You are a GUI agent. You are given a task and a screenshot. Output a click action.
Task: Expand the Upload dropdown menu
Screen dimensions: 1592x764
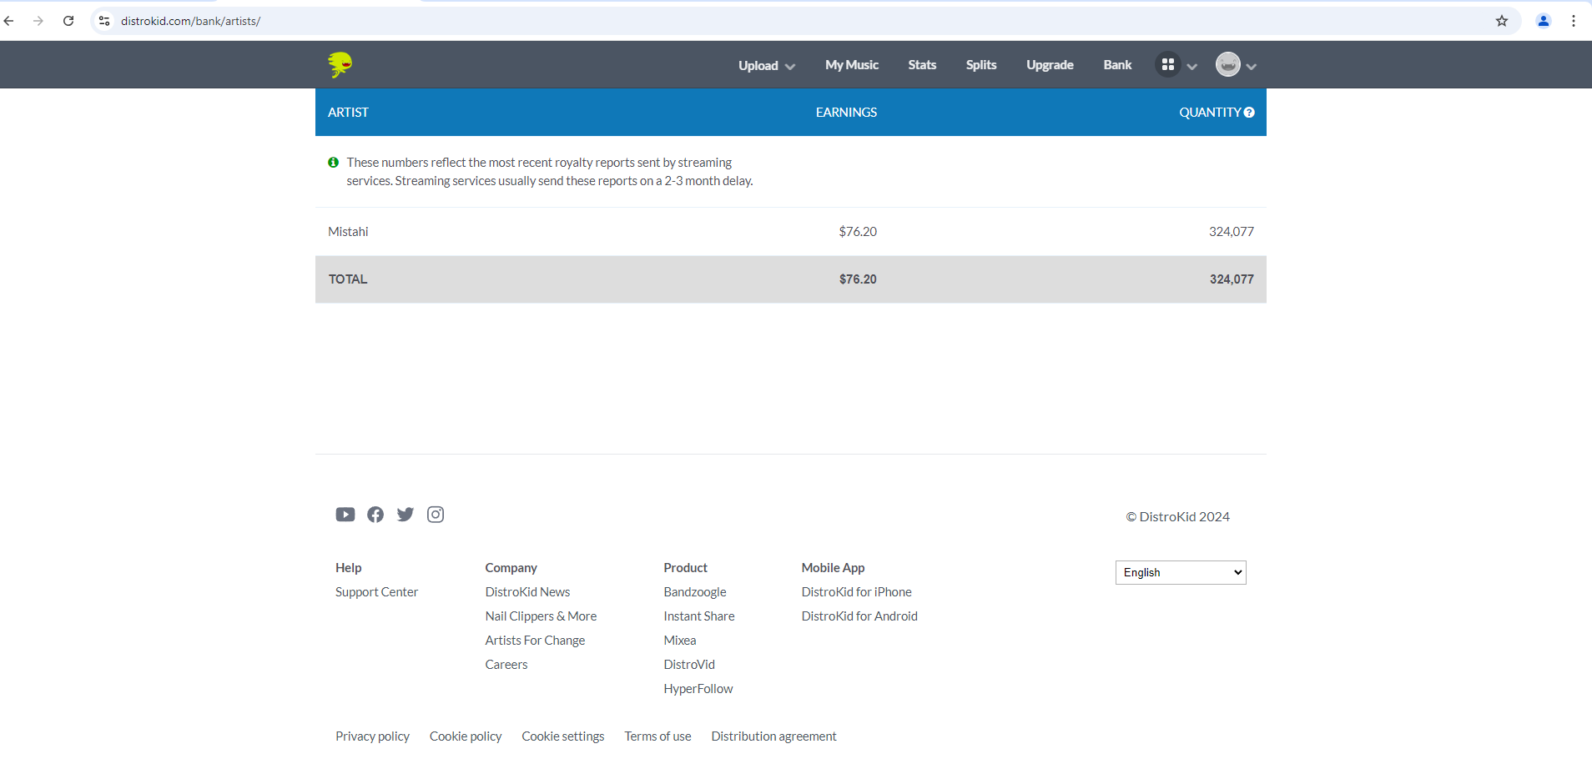pyautogui.click(x=766, y=65)
